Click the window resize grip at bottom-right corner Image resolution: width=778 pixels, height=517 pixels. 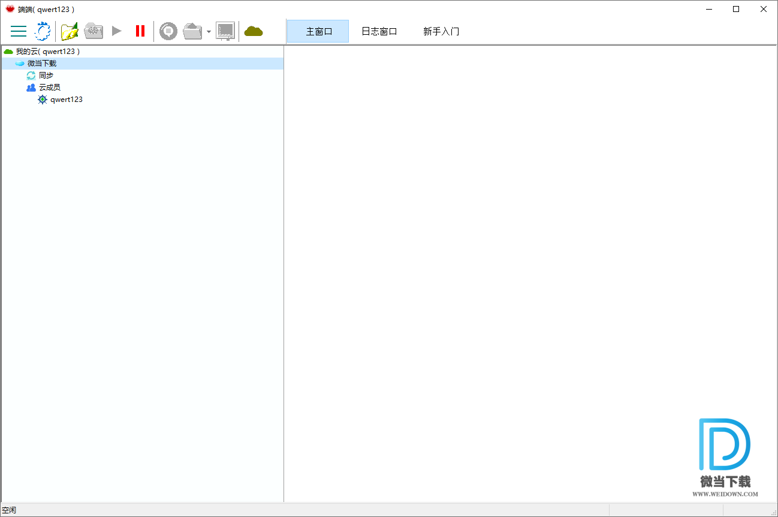(773, 512)
